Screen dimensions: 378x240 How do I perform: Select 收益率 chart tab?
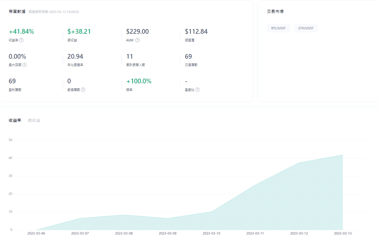[15, 120]
